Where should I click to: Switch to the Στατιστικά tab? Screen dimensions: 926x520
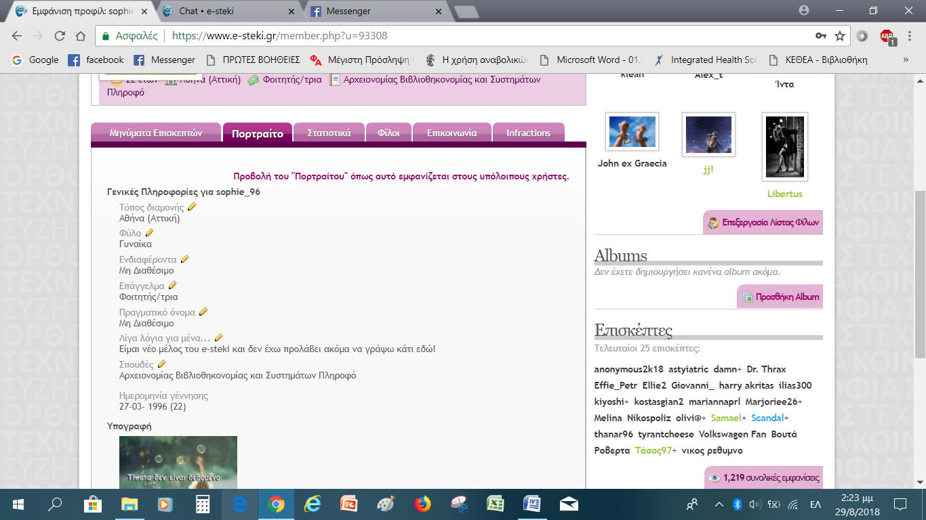pos(329,133)
